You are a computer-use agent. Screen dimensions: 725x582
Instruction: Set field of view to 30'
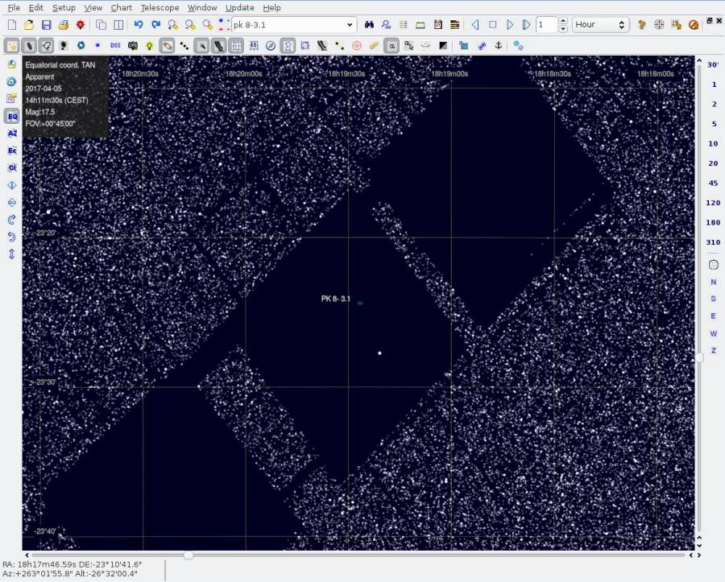(x=713, y=64)
